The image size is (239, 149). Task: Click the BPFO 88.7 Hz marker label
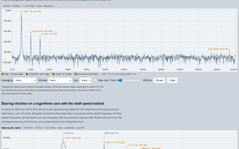[111, 133]
